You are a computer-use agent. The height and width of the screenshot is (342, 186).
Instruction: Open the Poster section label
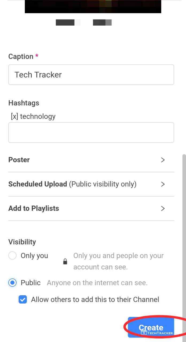[19, 160]
